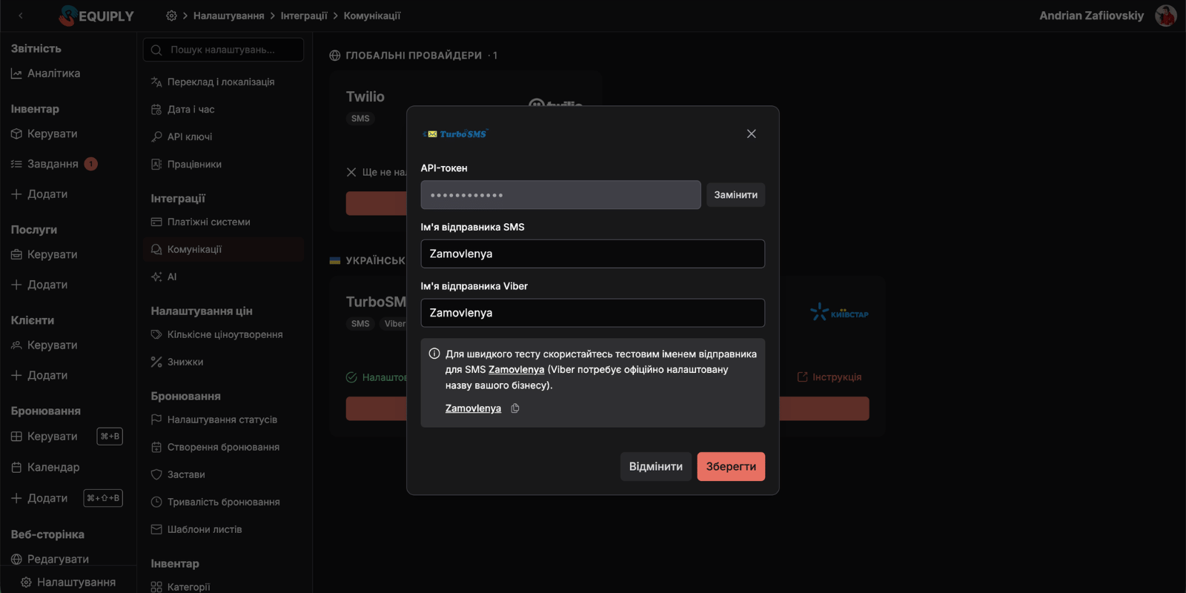Open Шаблони листів settings
The height and width of the screenshot is (593, 1186).
point(196,529)
